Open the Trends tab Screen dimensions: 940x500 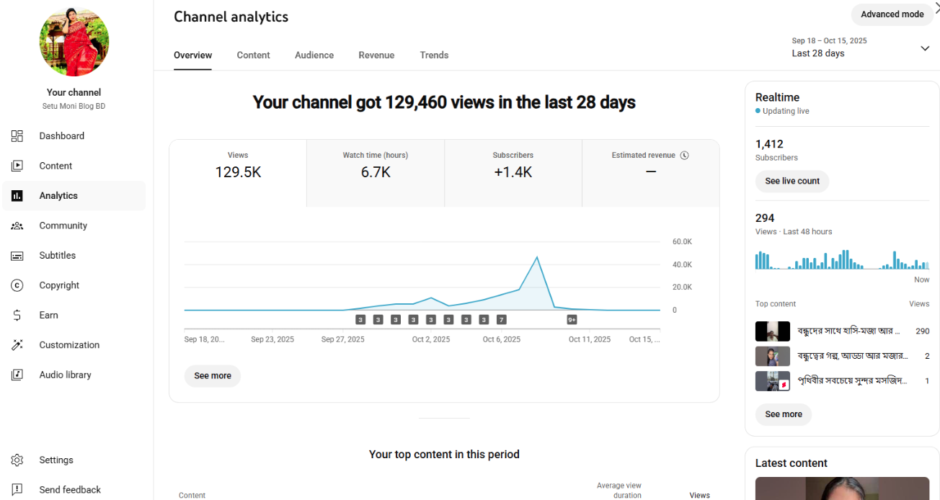[x=434, y=55]
